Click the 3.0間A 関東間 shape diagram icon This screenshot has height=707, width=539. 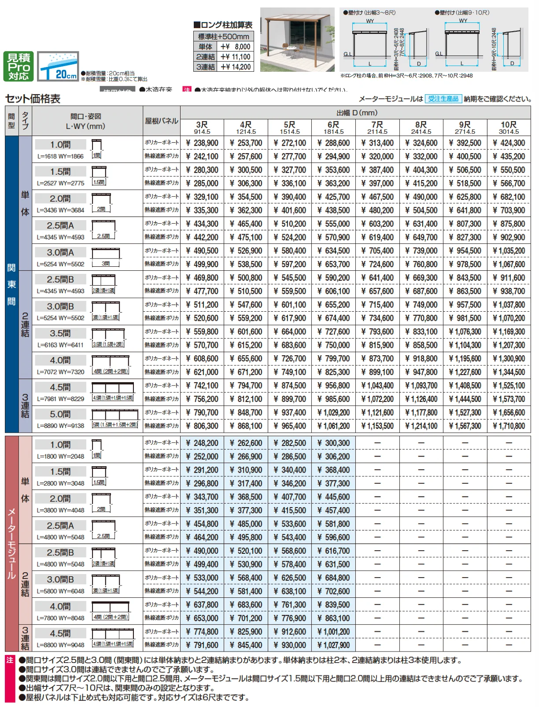106,257
